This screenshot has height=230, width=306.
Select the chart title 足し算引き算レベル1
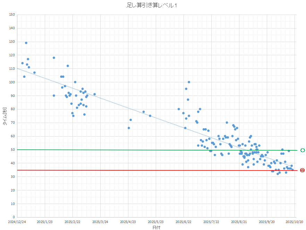click(x=153, y=5)
